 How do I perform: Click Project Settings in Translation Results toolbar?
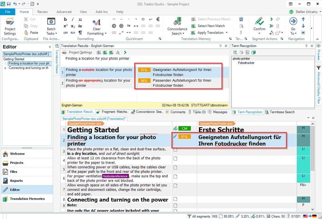pos(77,52)
